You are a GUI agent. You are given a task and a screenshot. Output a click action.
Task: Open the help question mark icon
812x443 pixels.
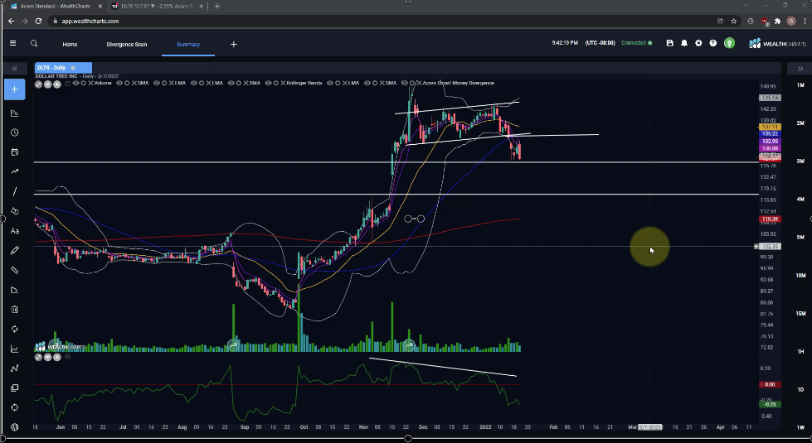pos(713,43)
